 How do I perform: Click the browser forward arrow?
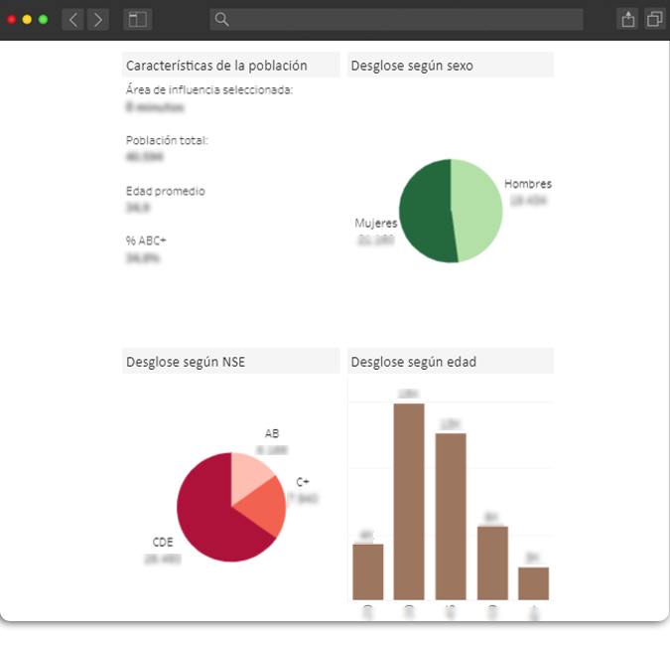(x=97, y=19)
